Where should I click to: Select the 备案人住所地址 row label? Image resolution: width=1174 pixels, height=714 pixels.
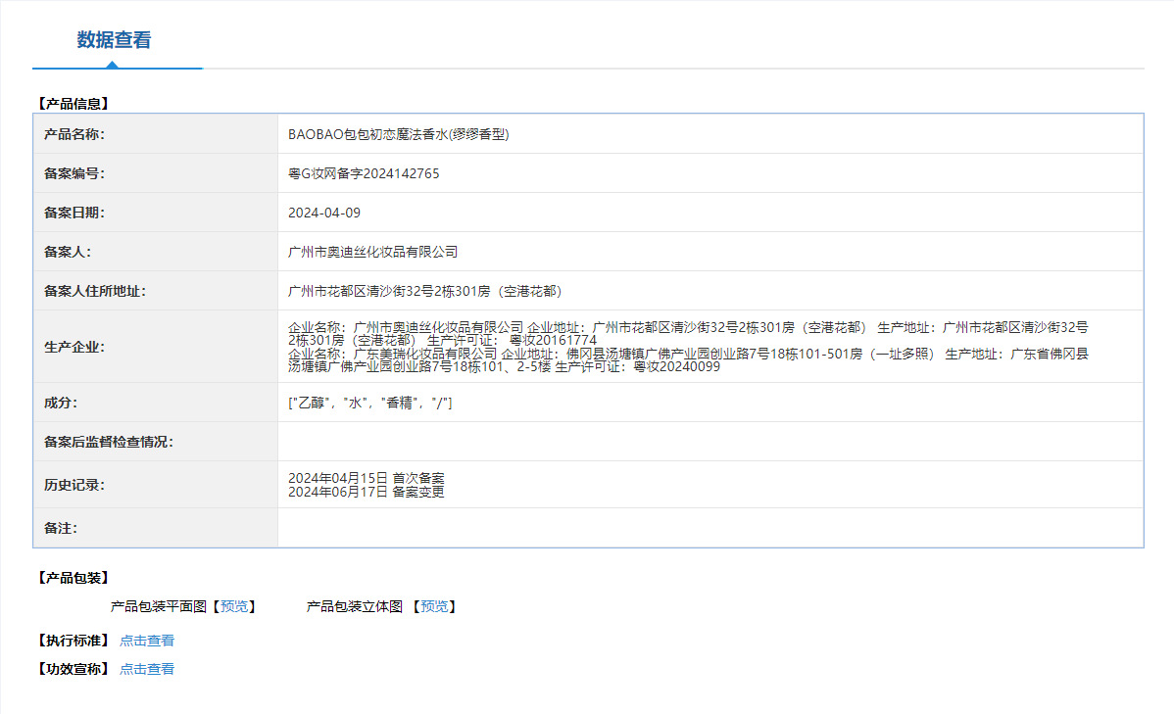point(94,291)
